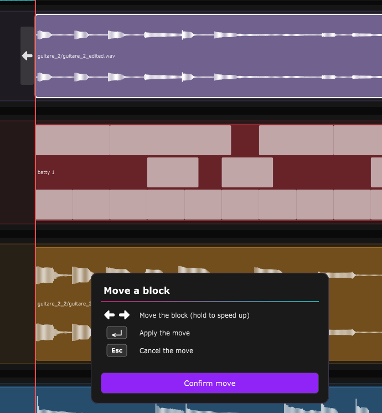Image resolution: width=382 pixels, height=413 pixels.
Task: Click the guitare_2/guitare_2_edited.wav file label
Action: (76, 56)
